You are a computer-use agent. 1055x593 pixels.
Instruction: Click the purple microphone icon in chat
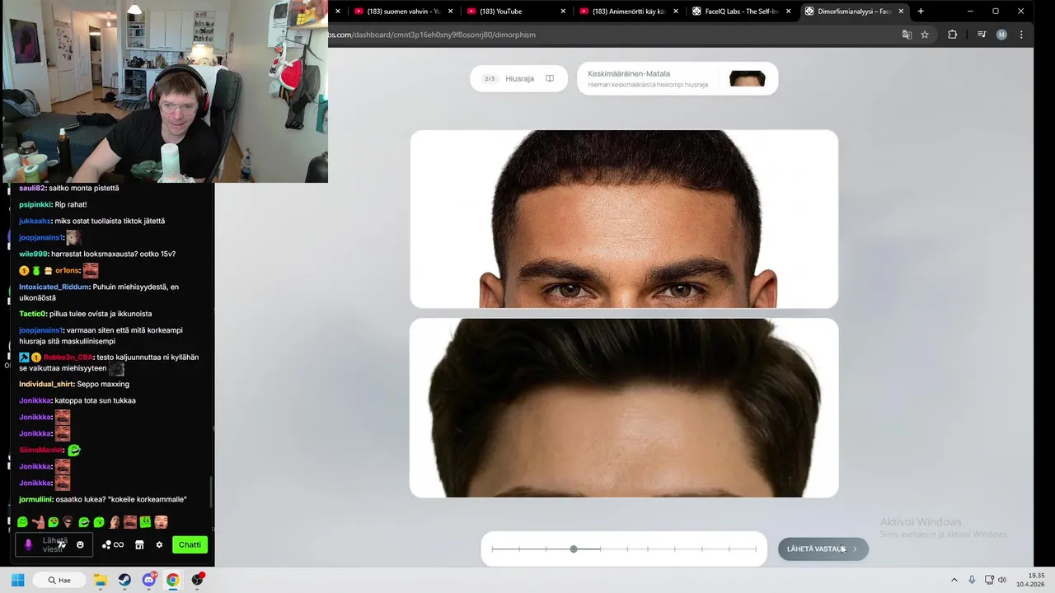pos(28,544)
